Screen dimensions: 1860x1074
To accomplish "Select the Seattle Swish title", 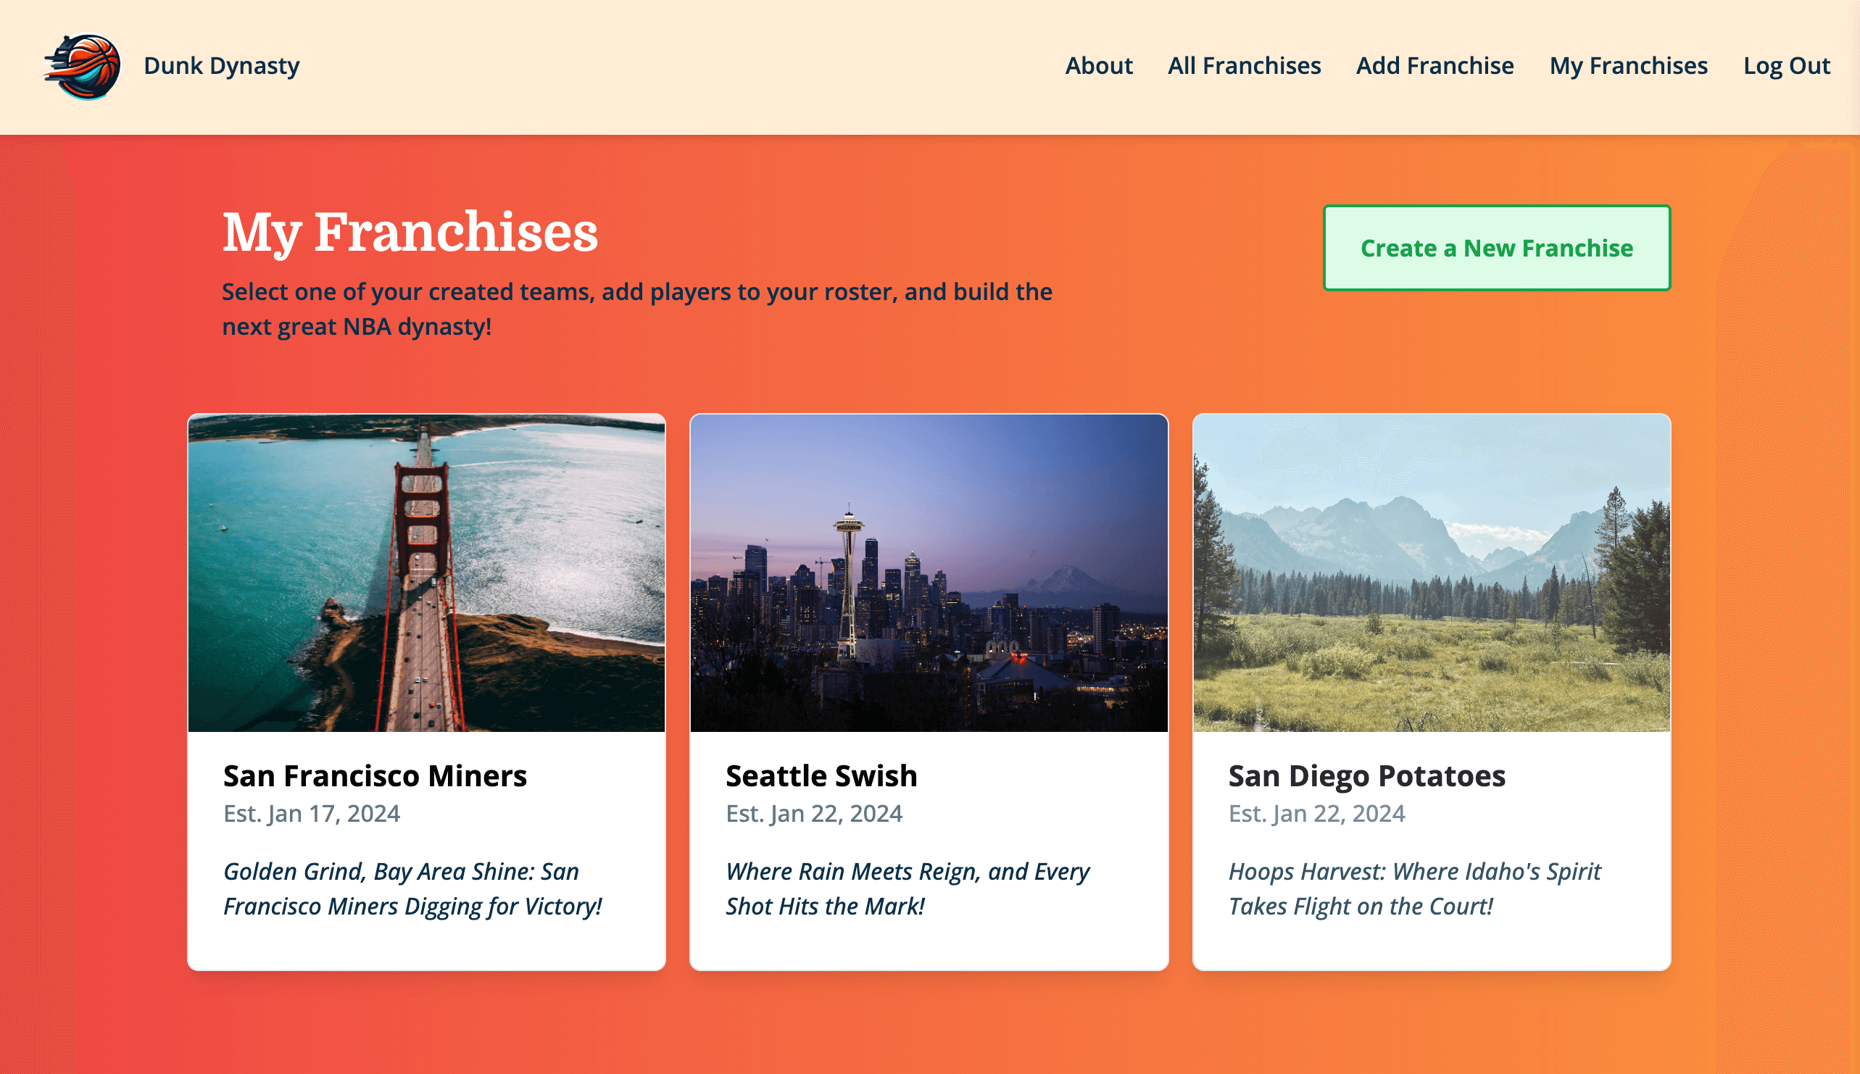I will coord(821,775).
